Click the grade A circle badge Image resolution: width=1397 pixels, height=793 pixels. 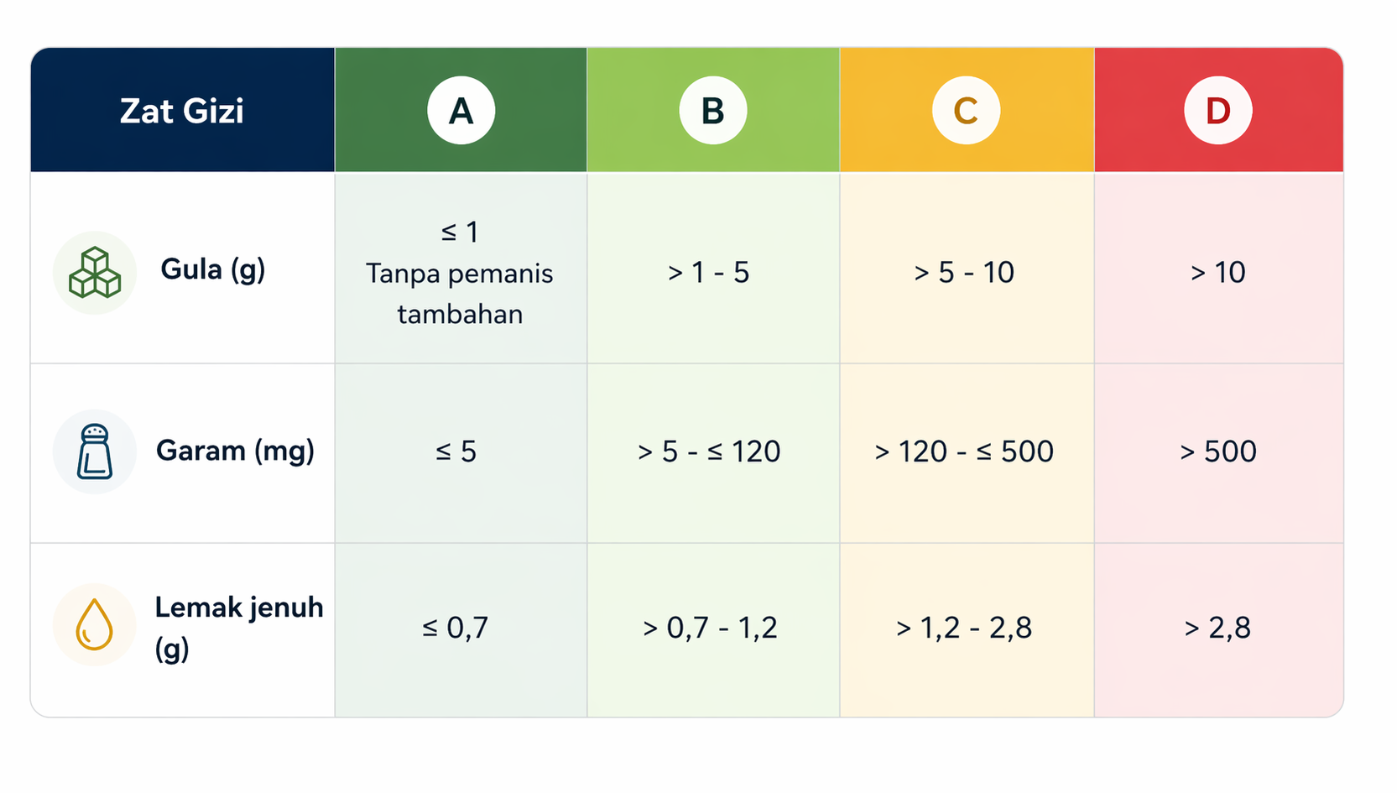461,111
